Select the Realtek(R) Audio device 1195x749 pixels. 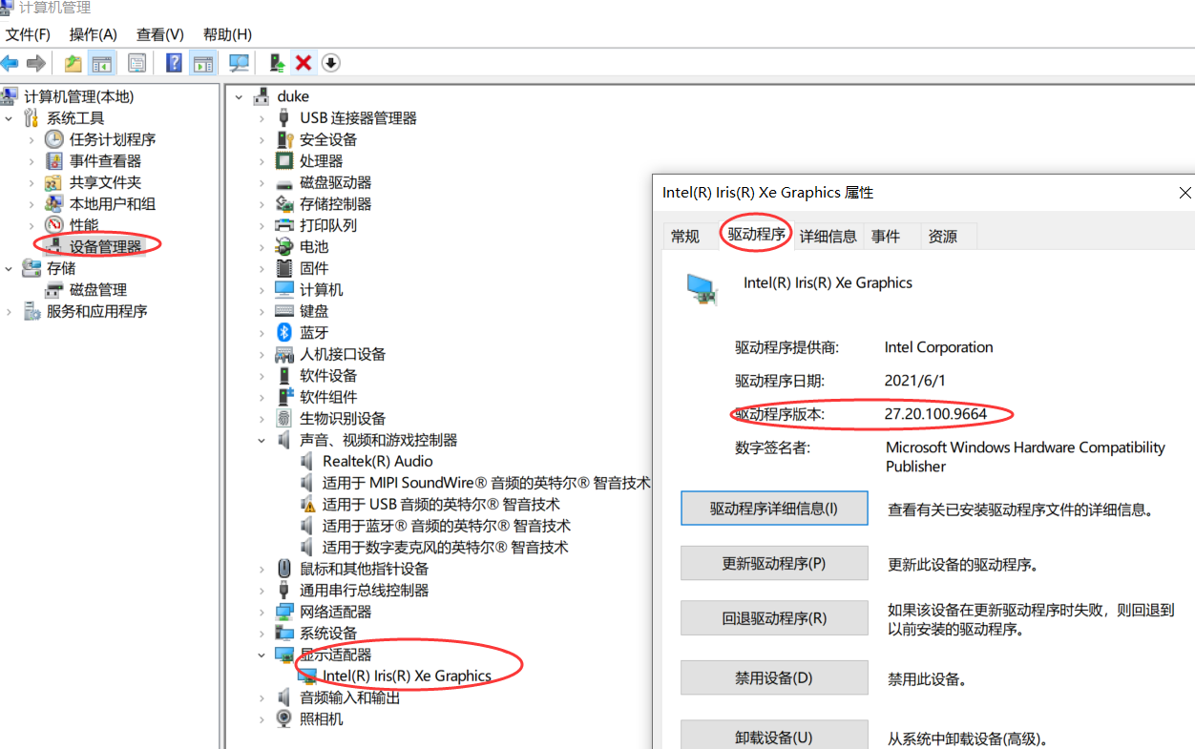point(377,462)
